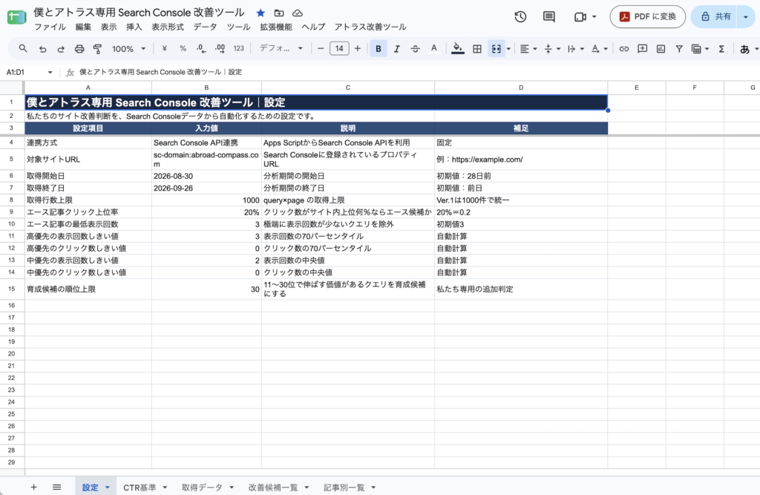
Task: Activate the paint format tool
Action: point(97,48)
